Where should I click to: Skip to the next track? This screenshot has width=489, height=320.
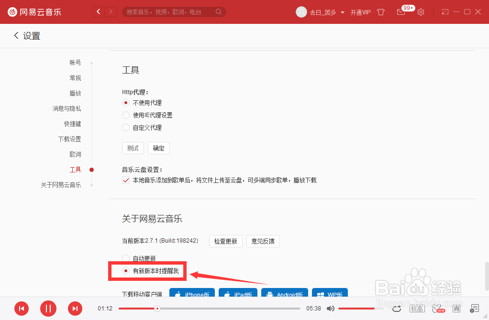[x=75, y=309]
